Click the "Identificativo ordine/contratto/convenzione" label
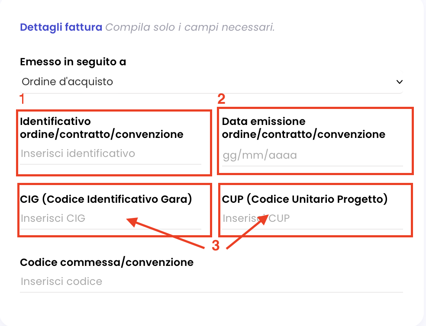Image resolution: width=426 pixels, height=326 pixels. 102,128
